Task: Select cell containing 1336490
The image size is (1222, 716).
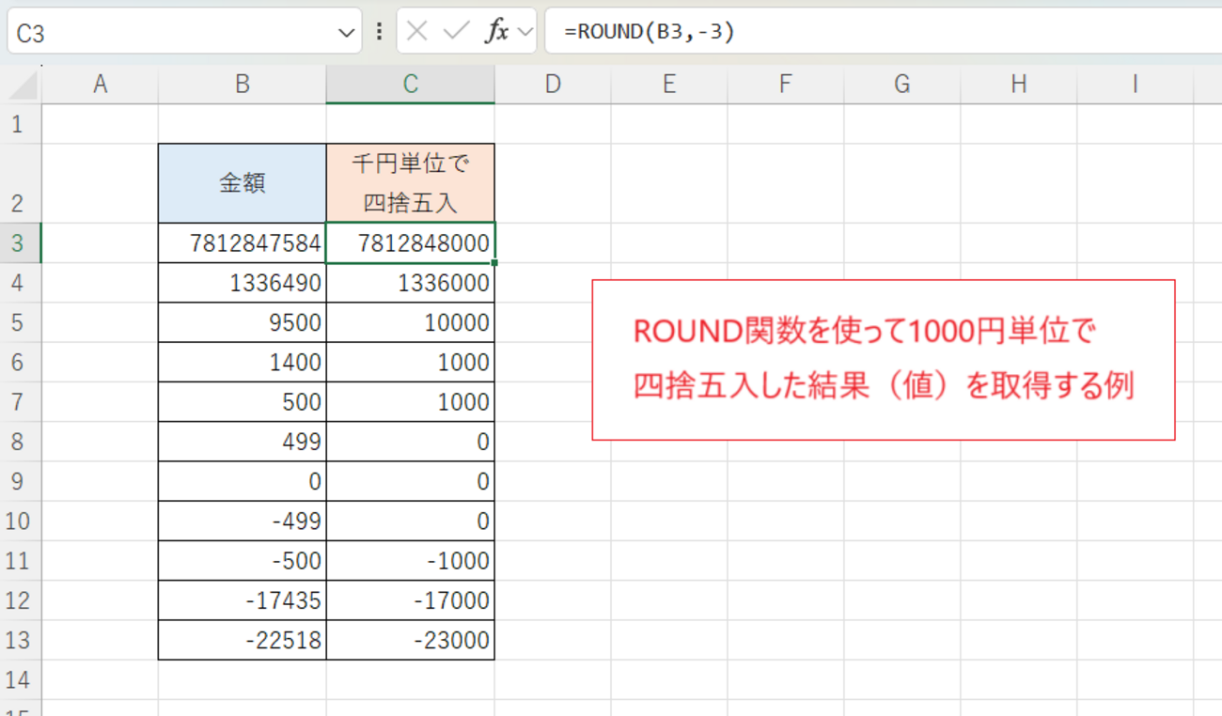Action: click(243, 283)
